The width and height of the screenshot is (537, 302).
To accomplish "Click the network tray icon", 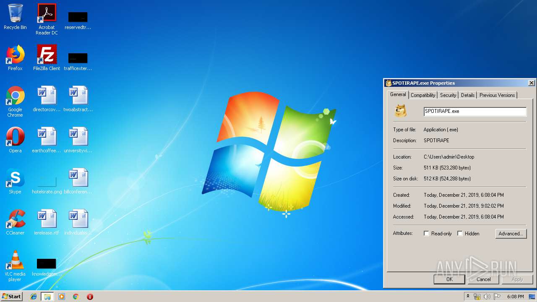I will [477, 297].
